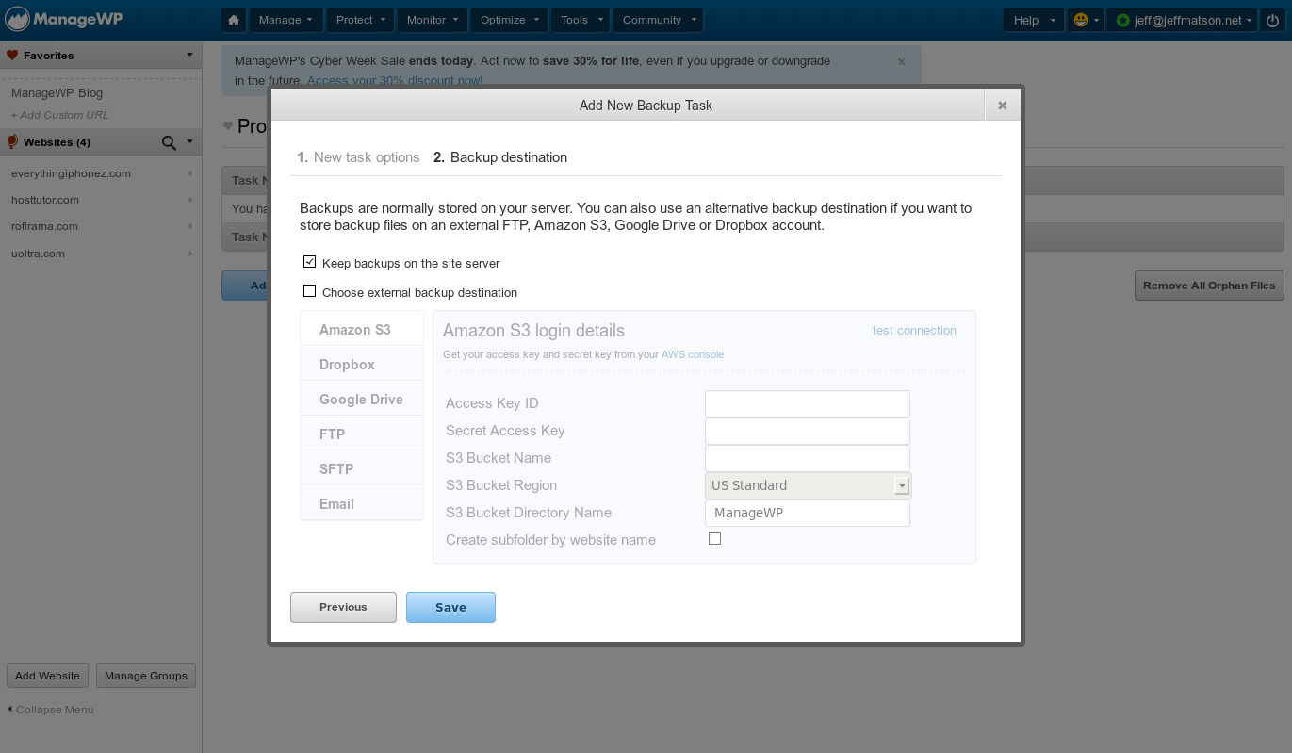Search websites with the magnifier icon
This screenshot has width=1292, height=753.
pos(169,142)
